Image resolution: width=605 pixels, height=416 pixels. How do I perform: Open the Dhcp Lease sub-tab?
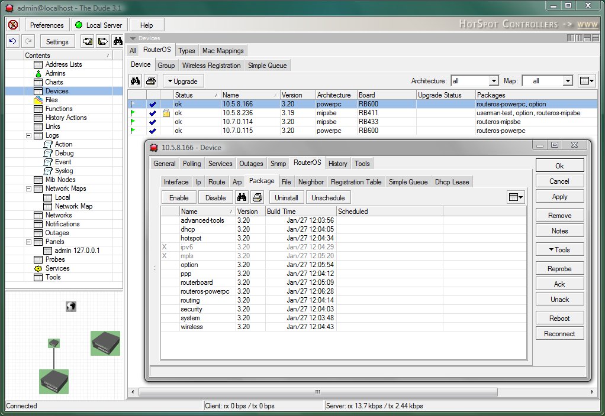(x=452, y=182)
